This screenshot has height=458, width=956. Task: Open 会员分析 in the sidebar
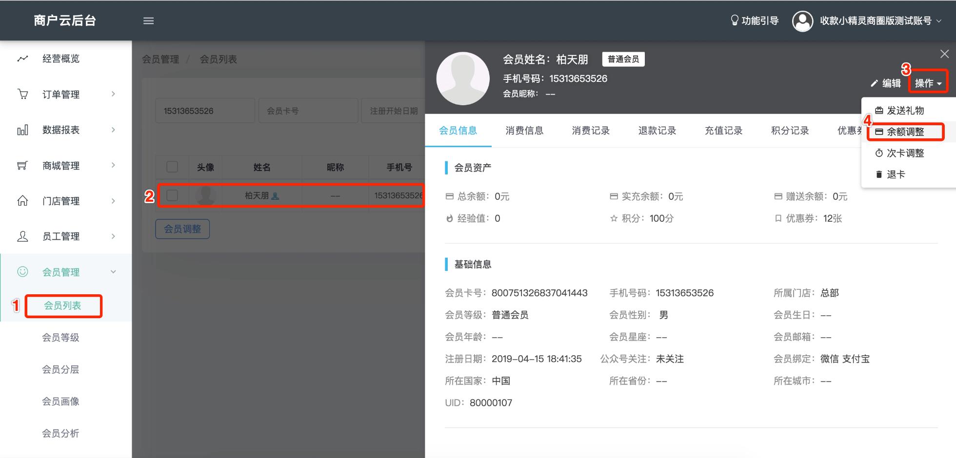pyautogui.click(x=60, y=433)
